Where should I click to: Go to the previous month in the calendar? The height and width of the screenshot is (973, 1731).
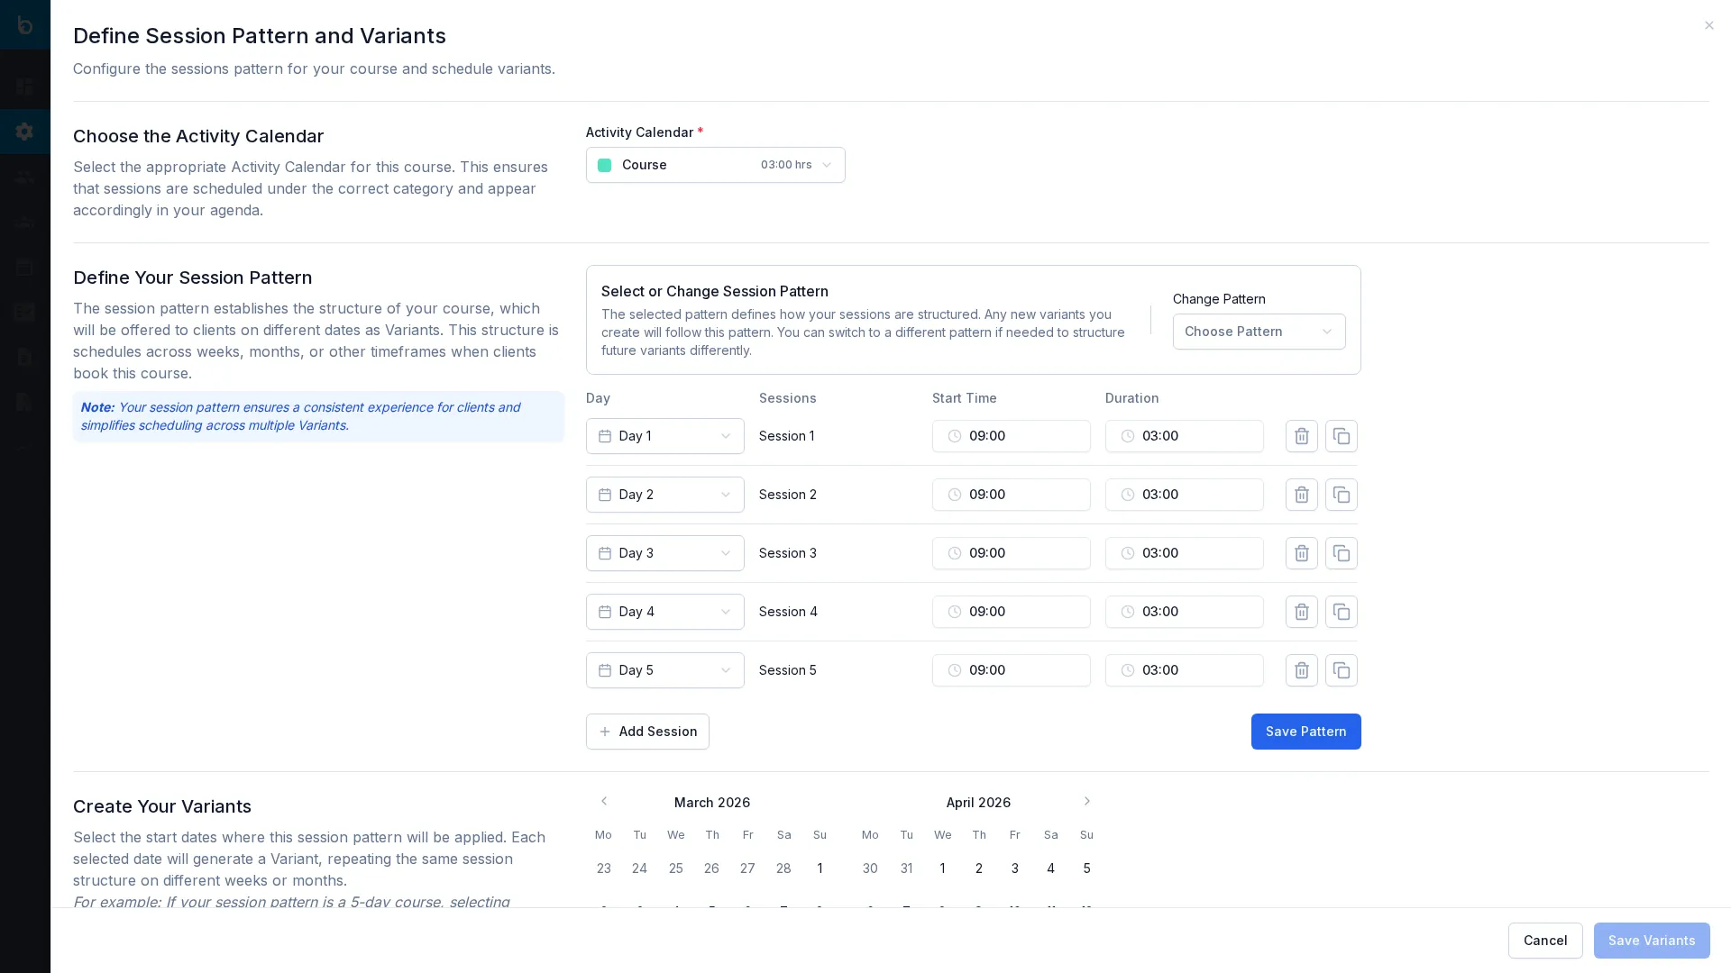[x=604, y=801]
